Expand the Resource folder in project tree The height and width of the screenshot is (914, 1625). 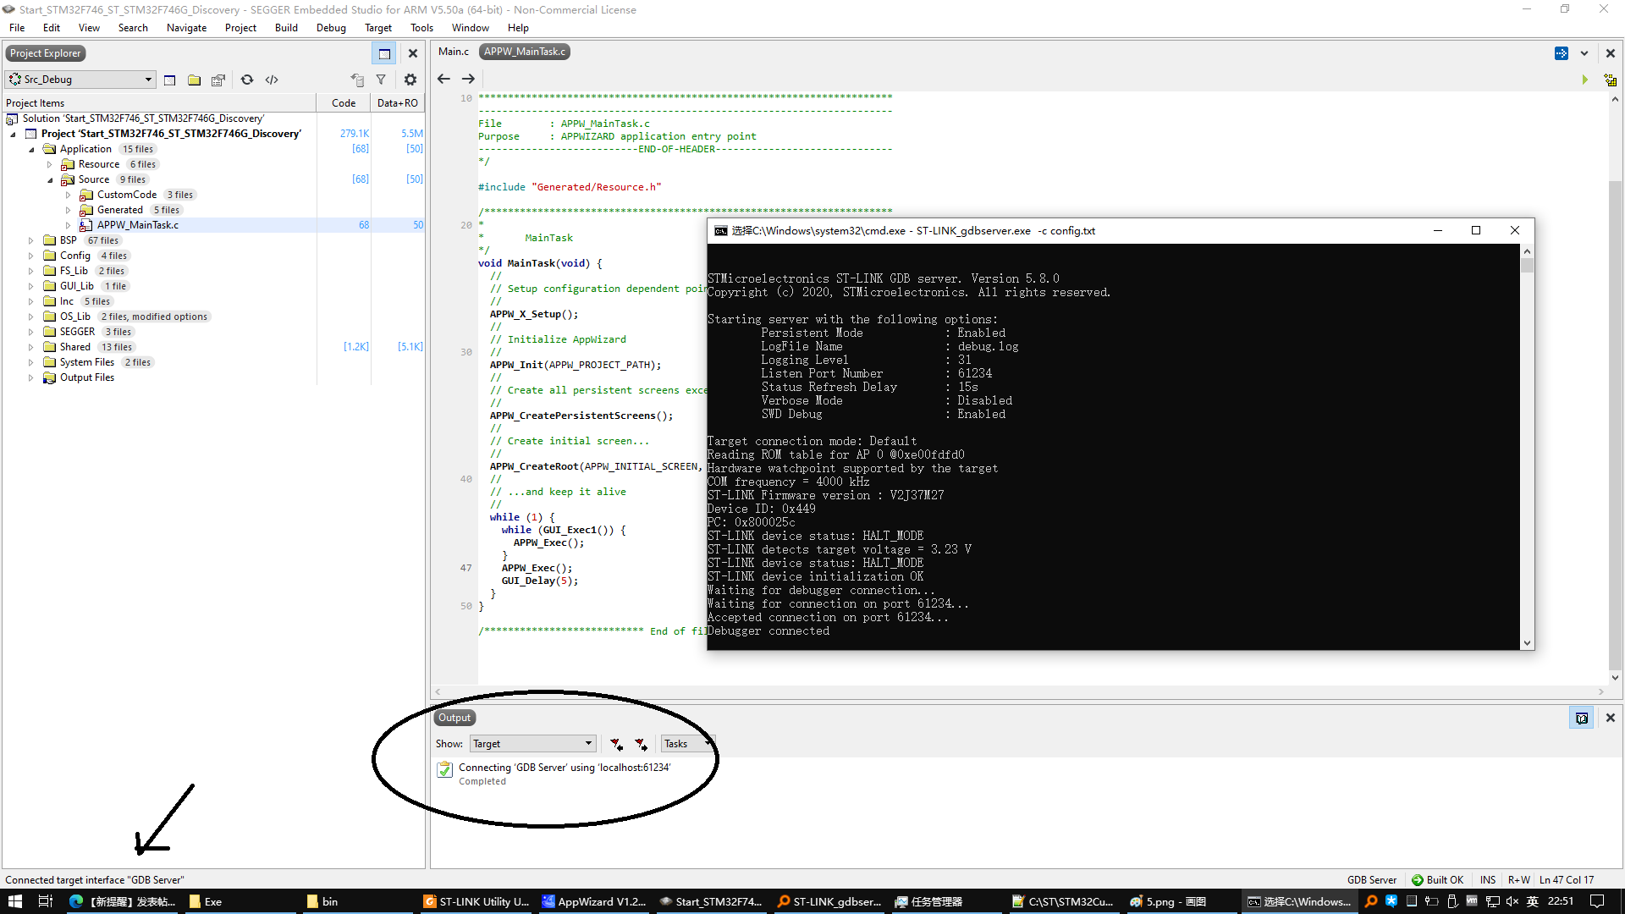[x=50, y=164]
